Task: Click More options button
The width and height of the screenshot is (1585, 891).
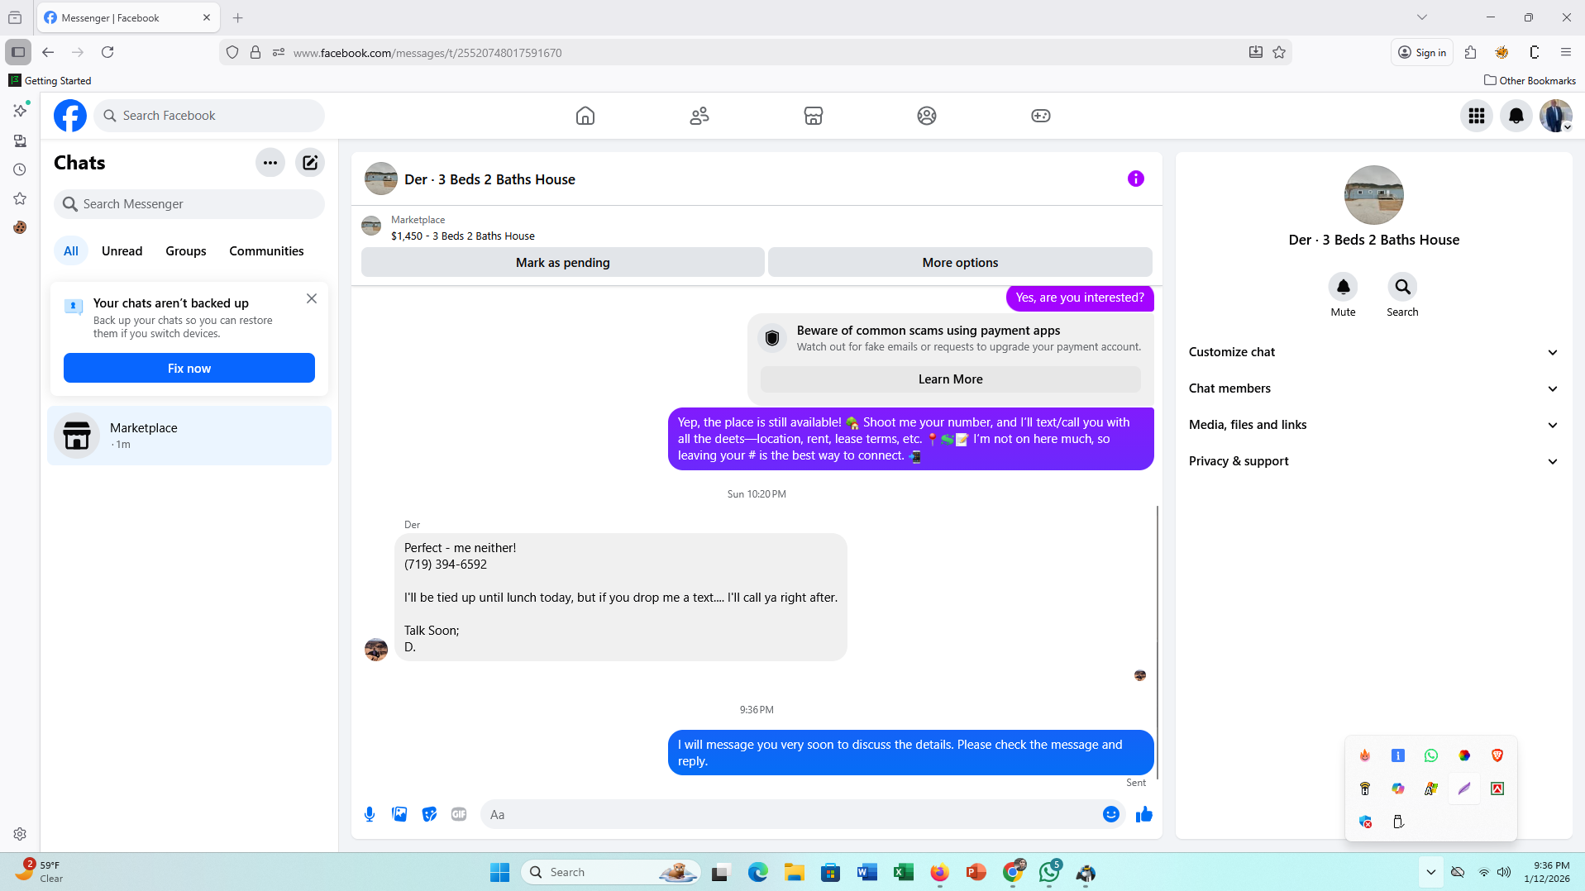Action: (960, 263)
